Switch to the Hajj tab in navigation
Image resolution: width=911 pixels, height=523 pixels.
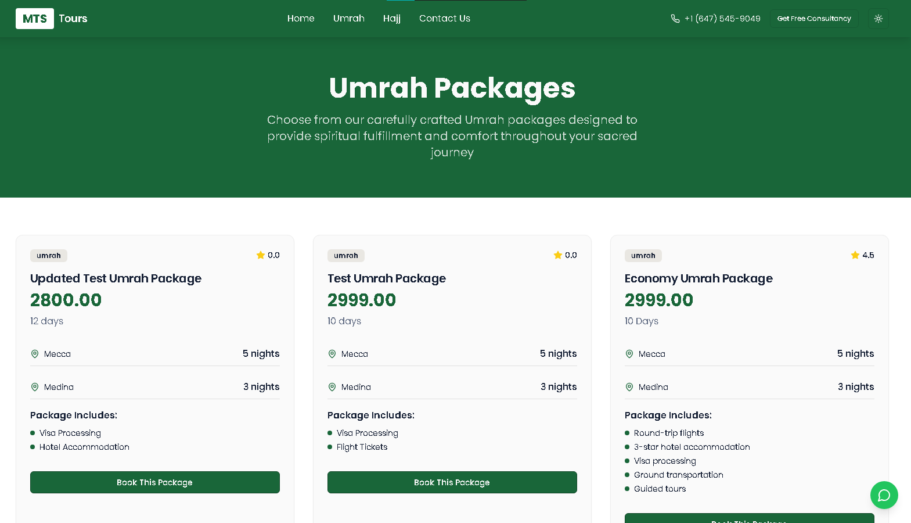pyautogui.click(x=392, y=18)
